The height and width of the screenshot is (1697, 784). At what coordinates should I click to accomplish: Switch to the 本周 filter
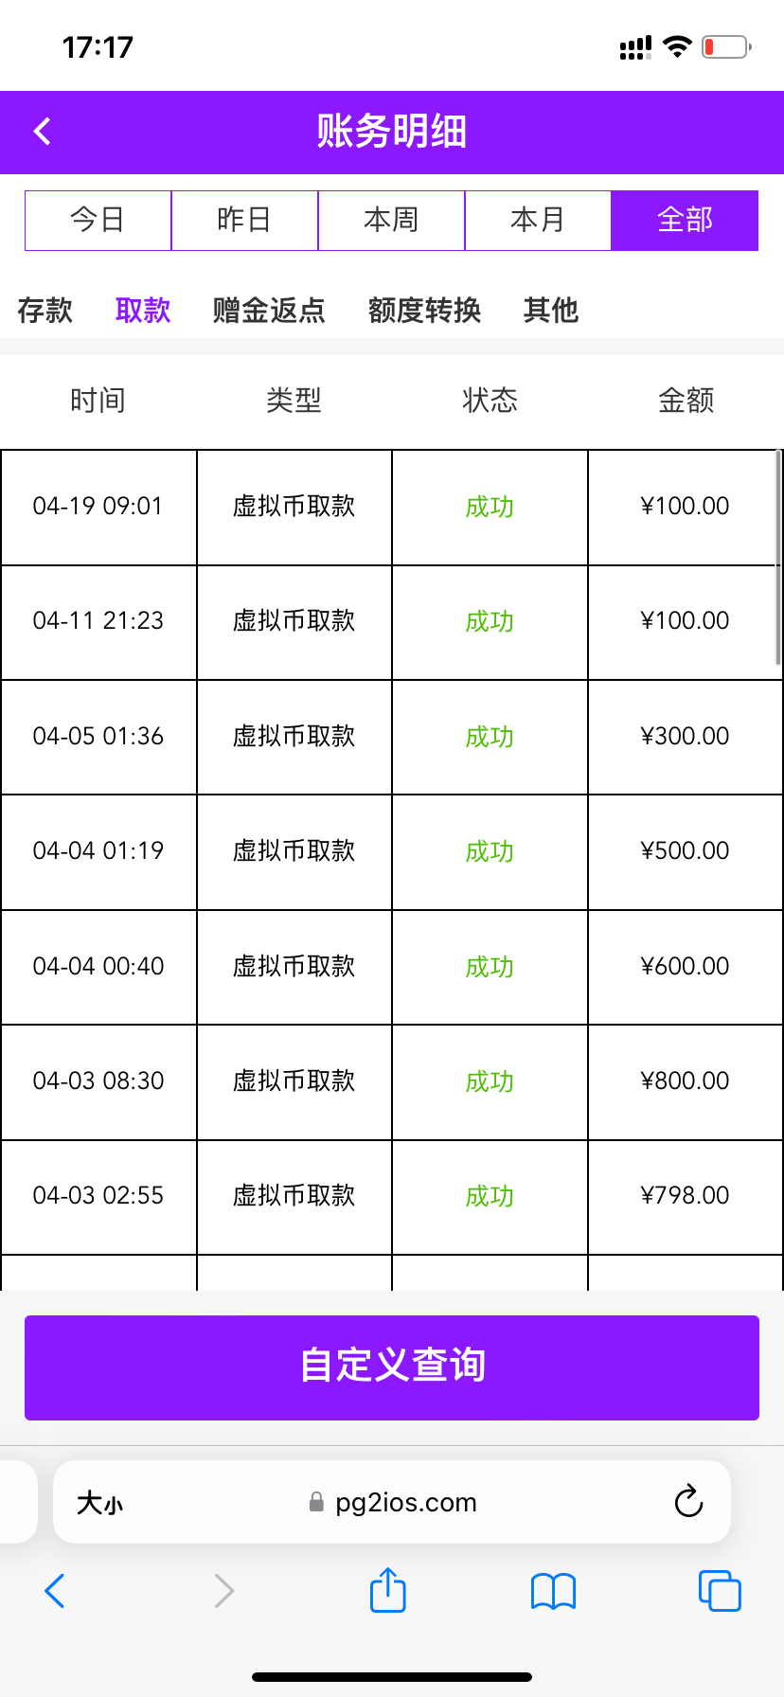point(391,220)
